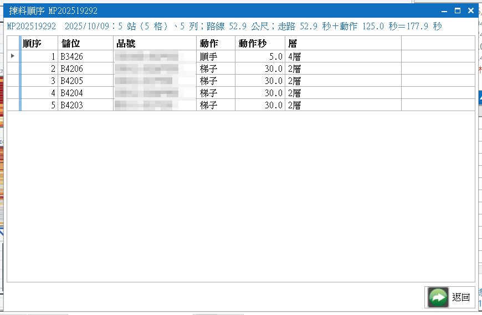Click the row header of row B4206
This screenshot has width=482, height=315.
tap(13, 69)
